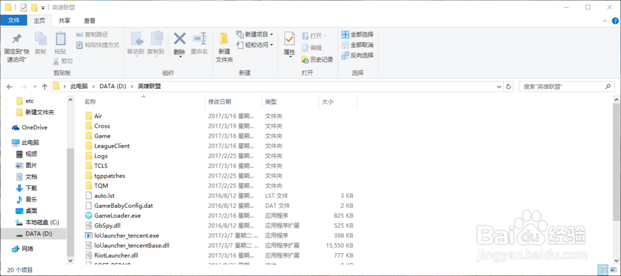Select etc folder in sidebar

tap(29, 101)
